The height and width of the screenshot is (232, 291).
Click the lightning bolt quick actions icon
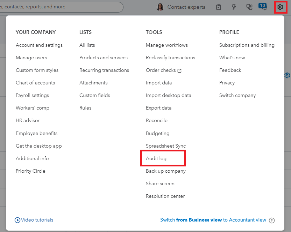[234, 7]
